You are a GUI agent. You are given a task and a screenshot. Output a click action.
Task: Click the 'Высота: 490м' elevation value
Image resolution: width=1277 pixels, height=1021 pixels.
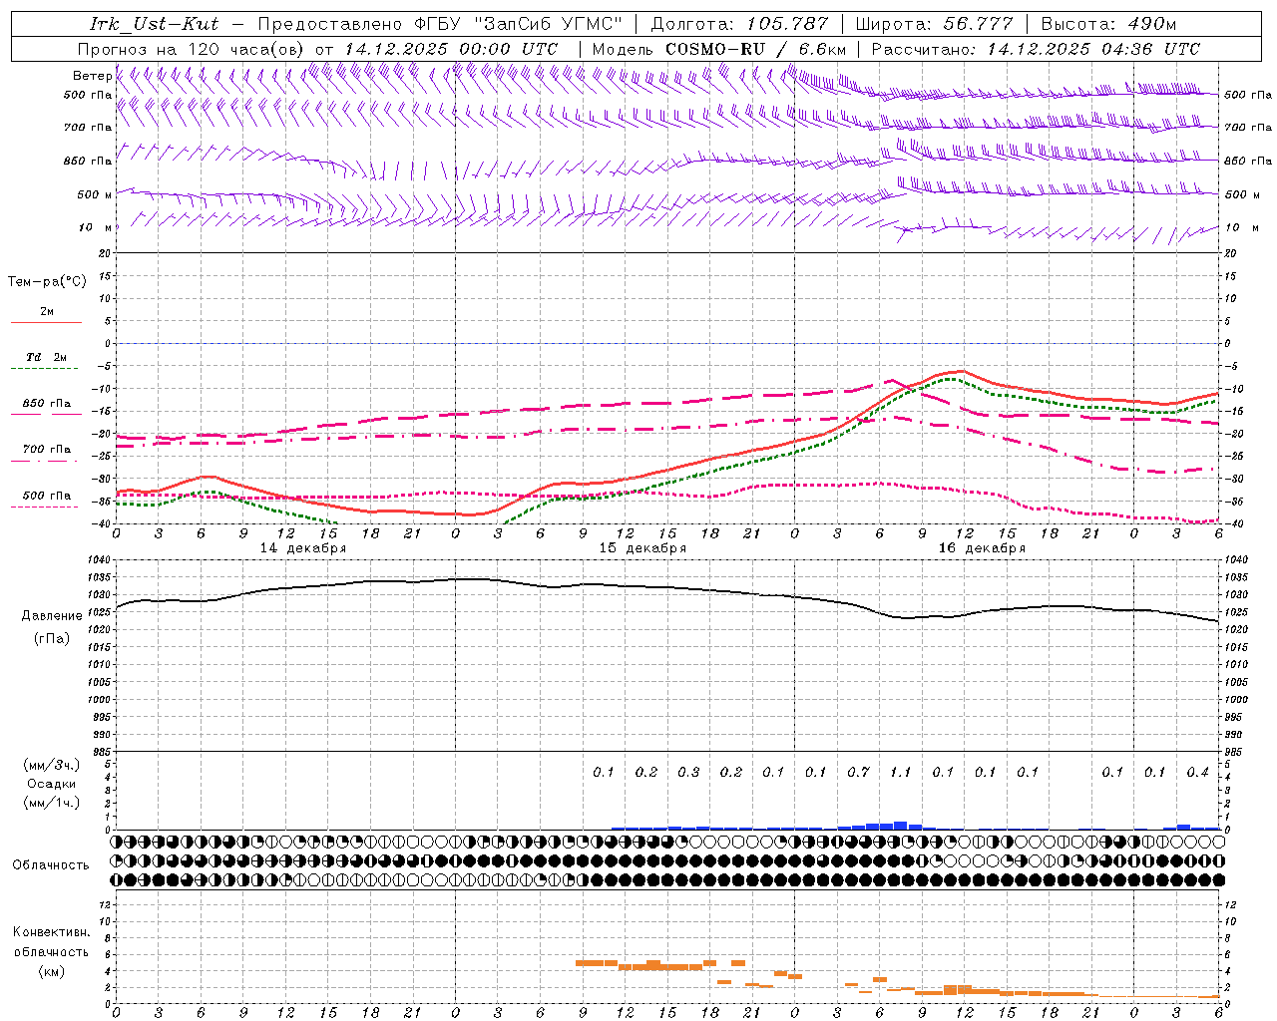1108,24
